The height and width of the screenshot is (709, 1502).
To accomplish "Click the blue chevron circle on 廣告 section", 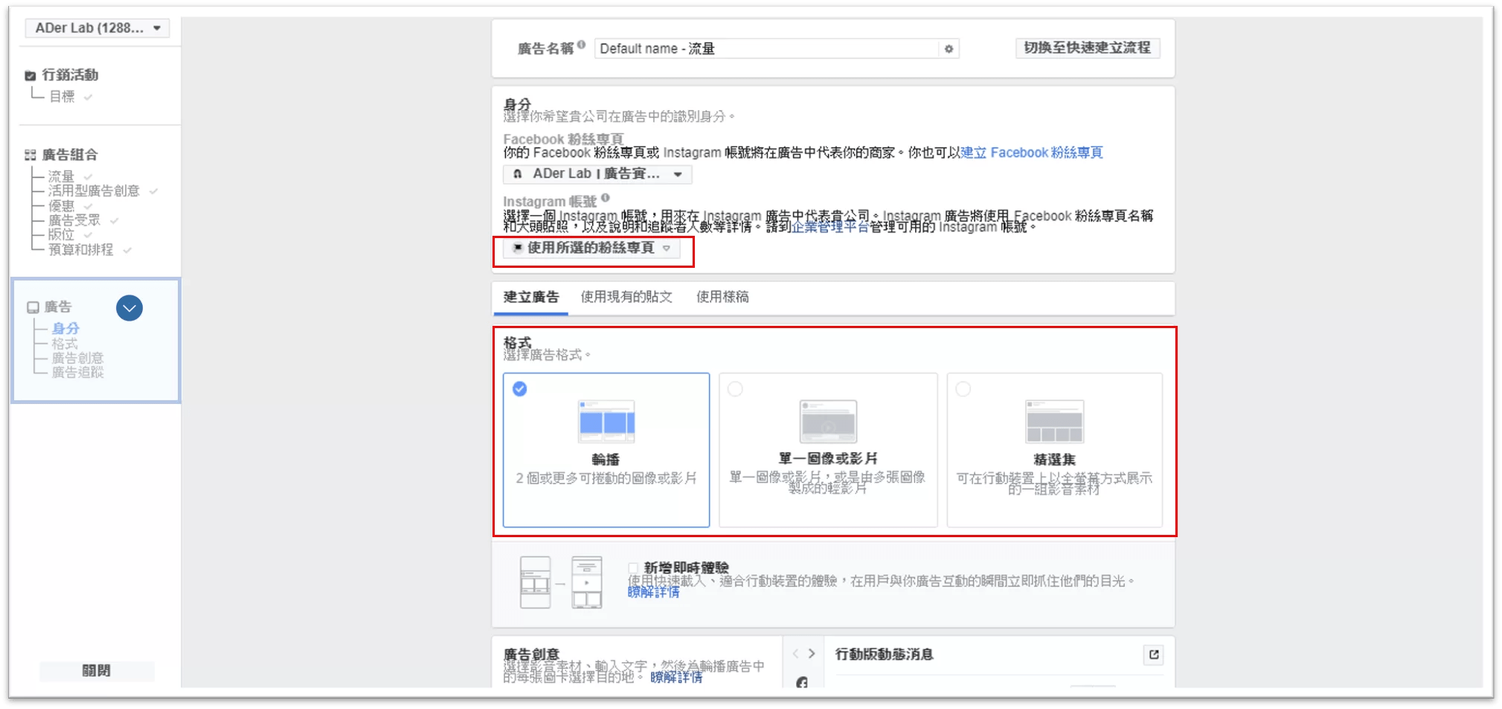I will pyautogui.click(x=129, y=307).
